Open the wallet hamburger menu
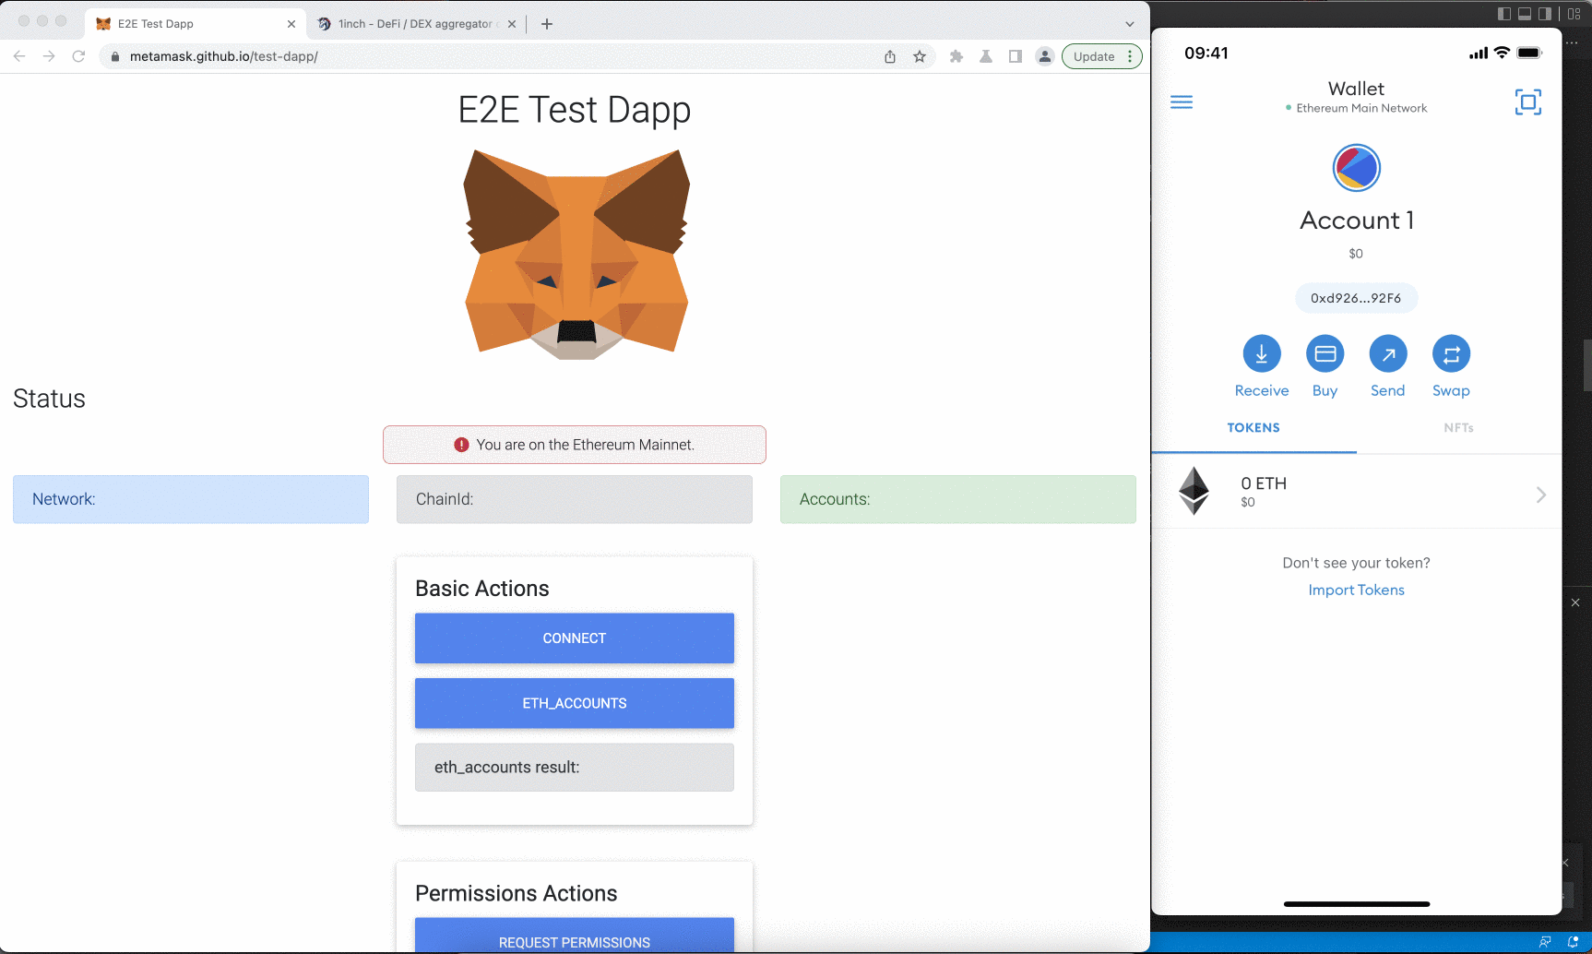 1182,101
